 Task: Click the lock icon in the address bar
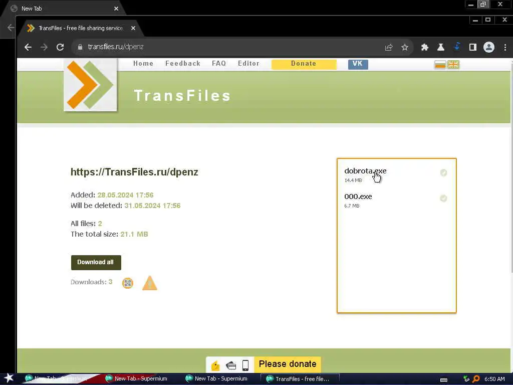click(80, 47)
